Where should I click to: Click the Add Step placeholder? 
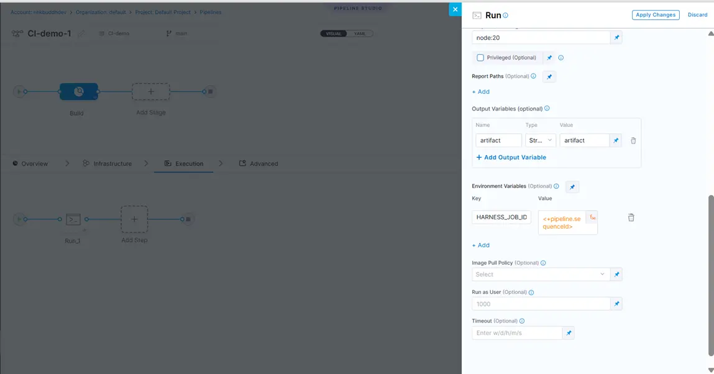coord(134,219)
